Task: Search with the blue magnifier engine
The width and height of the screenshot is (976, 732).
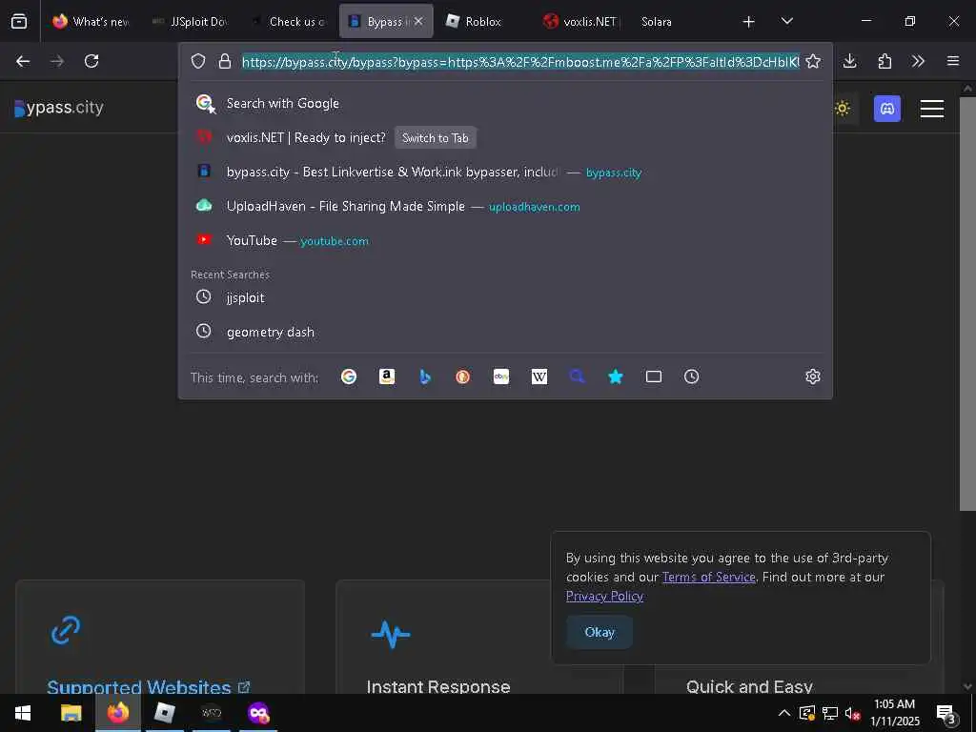Action: (577, 376)
